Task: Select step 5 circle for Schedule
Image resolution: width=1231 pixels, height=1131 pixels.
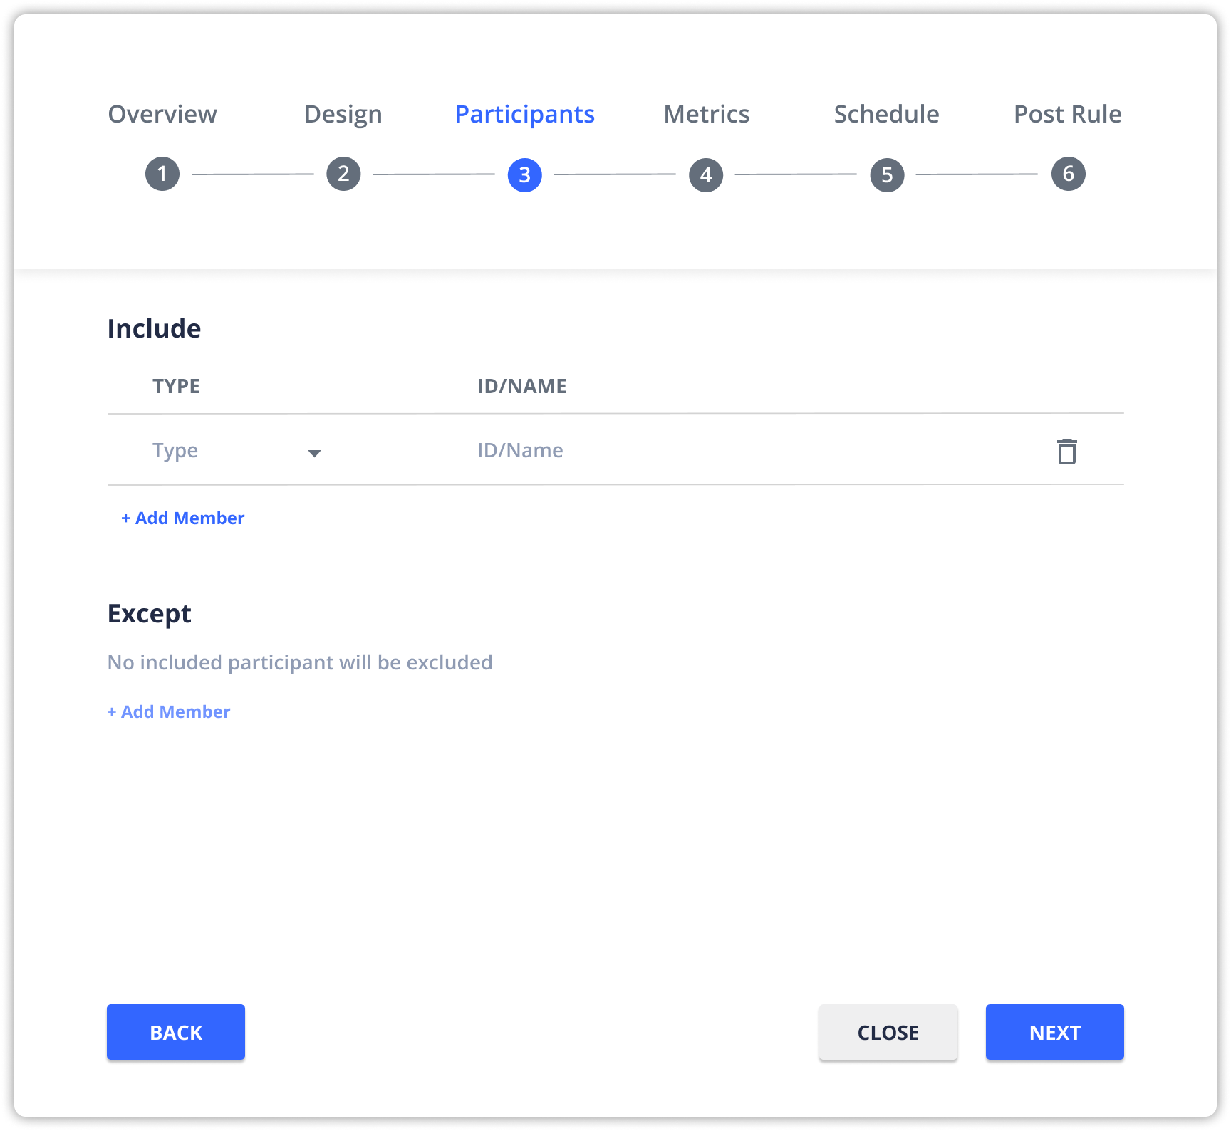Action: [x=887, y=173]
